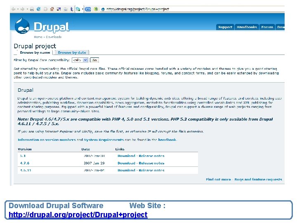Click the Drupal droplet logo
Image resolution: width=297 pixels, height=223 pixels.
22,26
